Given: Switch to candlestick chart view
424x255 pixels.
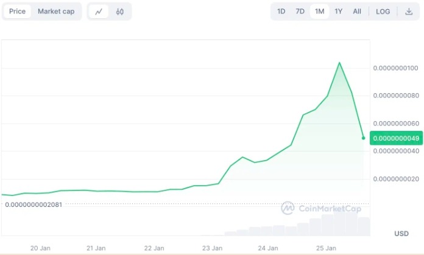Looking at the screenshot, I should click(119, 12).
